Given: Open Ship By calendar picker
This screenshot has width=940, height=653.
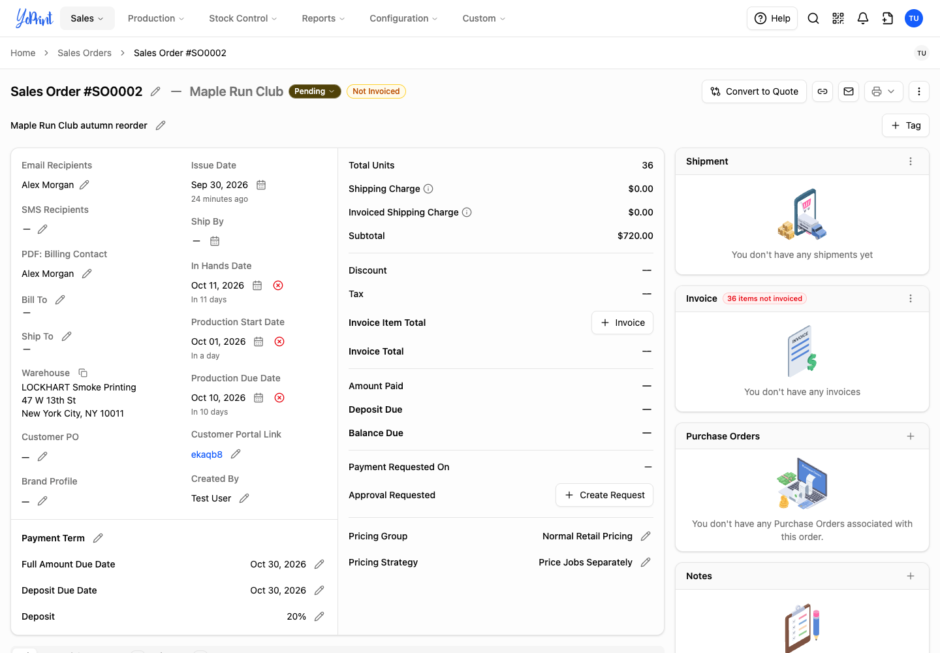Looking at the screenshot, I should 215,241.
